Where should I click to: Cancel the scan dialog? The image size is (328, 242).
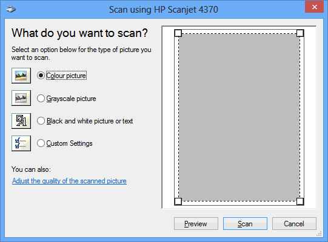click(x=294, y=224)
